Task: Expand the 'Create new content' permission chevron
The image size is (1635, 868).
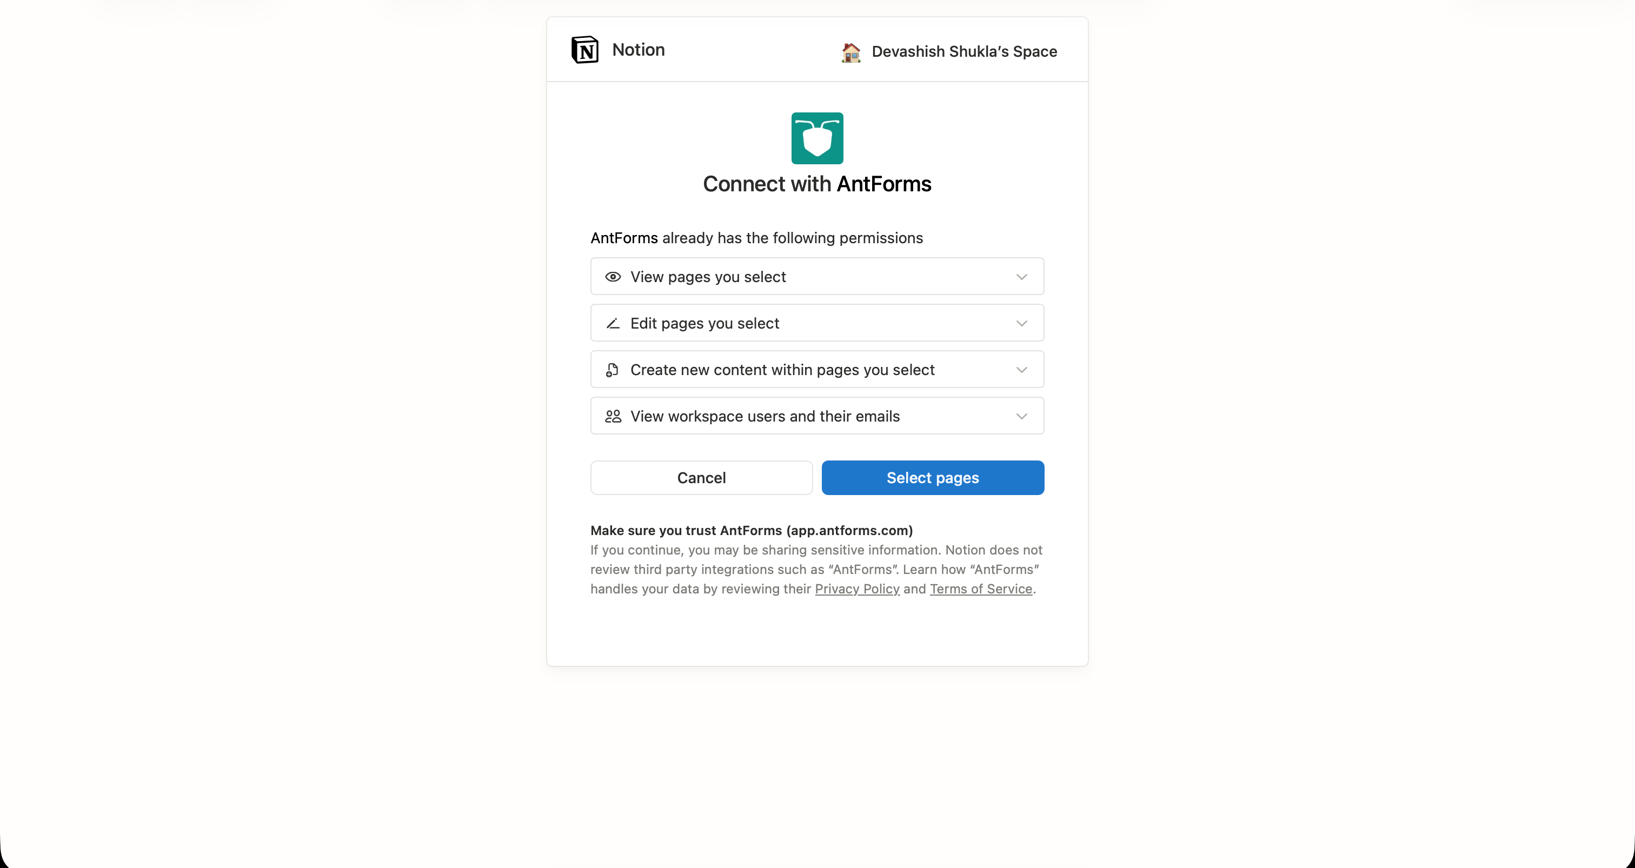Action: [x=1021, y=369]
